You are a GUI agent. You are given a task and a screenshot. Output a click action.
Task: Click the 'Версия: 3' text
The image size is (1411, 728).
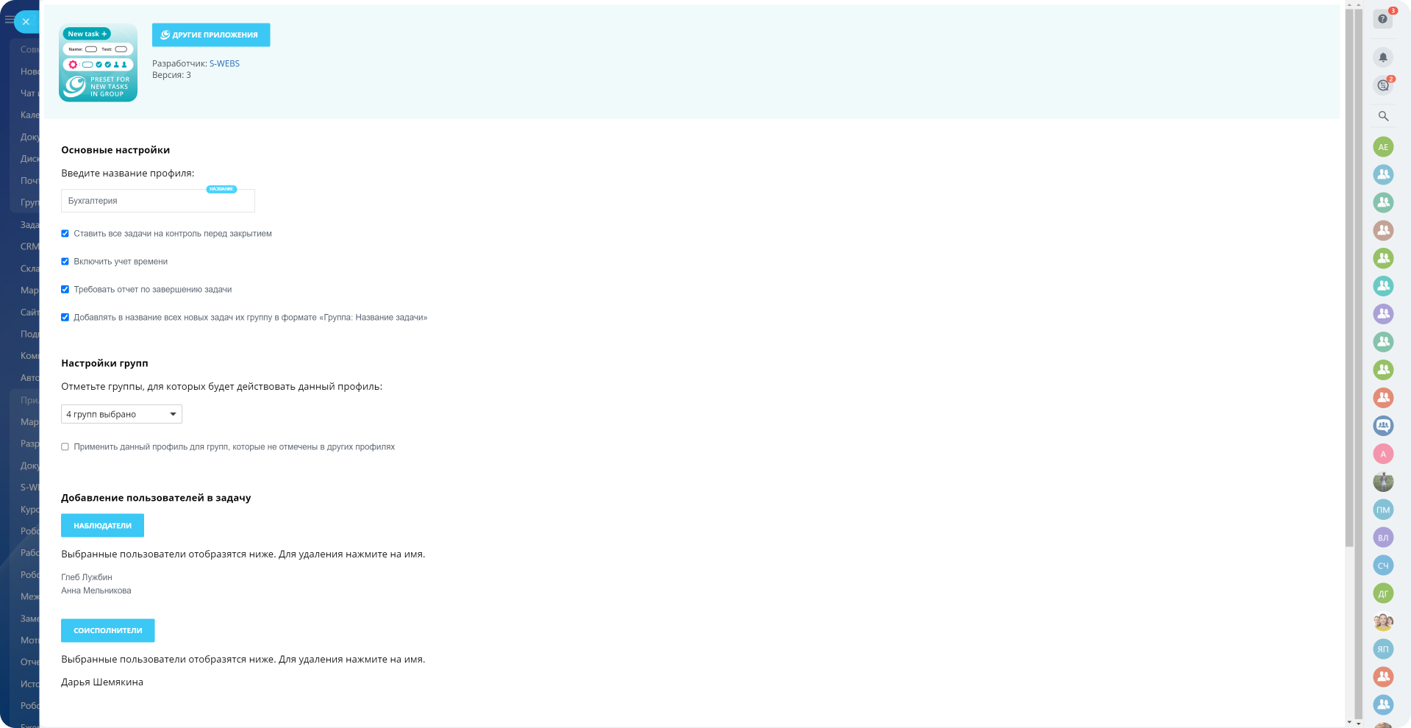point(171,75)
